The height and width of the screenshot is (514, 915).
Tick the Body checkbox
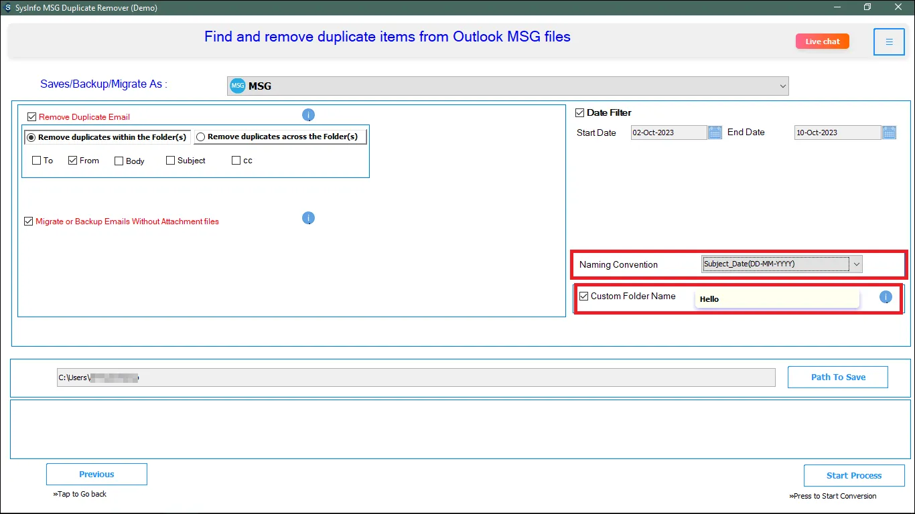click(x=119, y=161)
